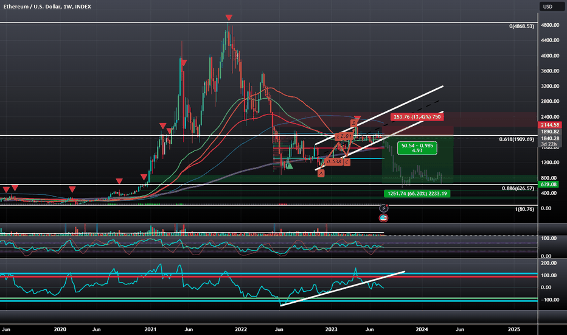Click the 3200.00 price axis label
The image size is (567, 335).
pos(550,86)
